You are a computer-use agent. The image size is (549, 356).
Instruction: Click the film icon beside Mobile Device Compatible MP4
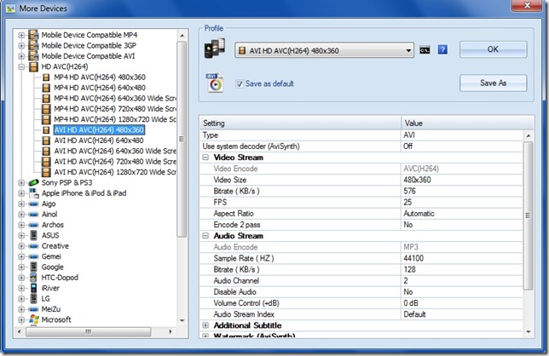click(x=33, y=35)
